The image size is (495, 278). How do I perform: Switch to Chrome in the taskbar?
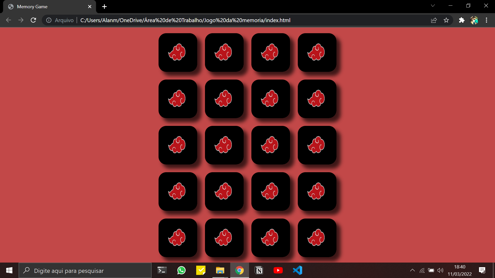240,270
